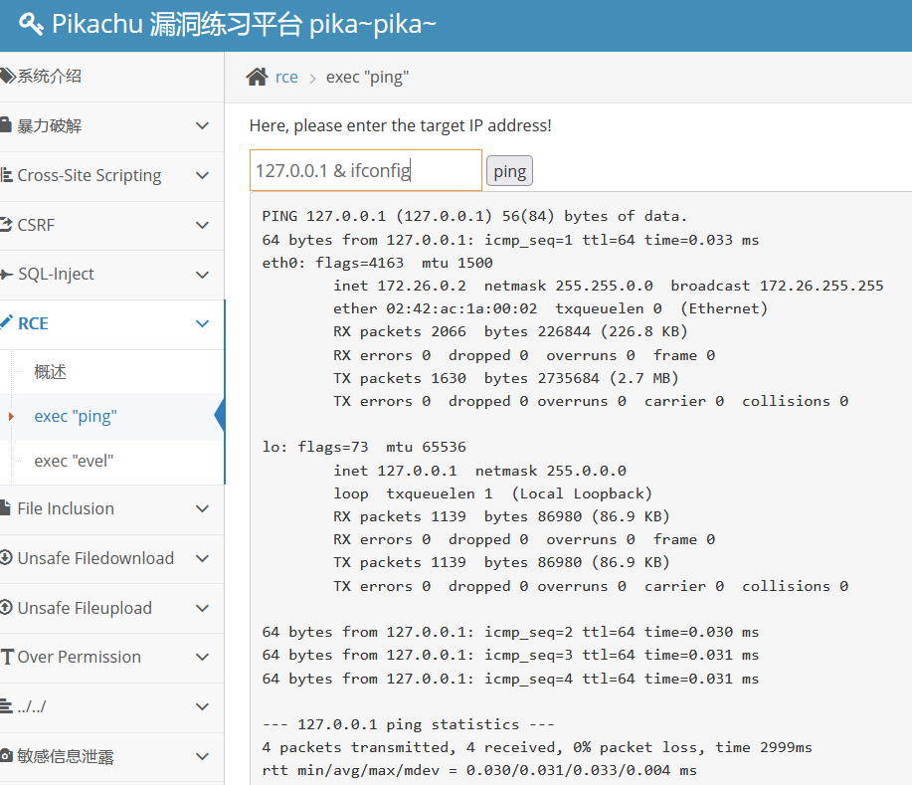This screenshot has width=912, height=785.
Task: Focus the target IP address input field
Action: pyautogui.click(x=366, y=170)
